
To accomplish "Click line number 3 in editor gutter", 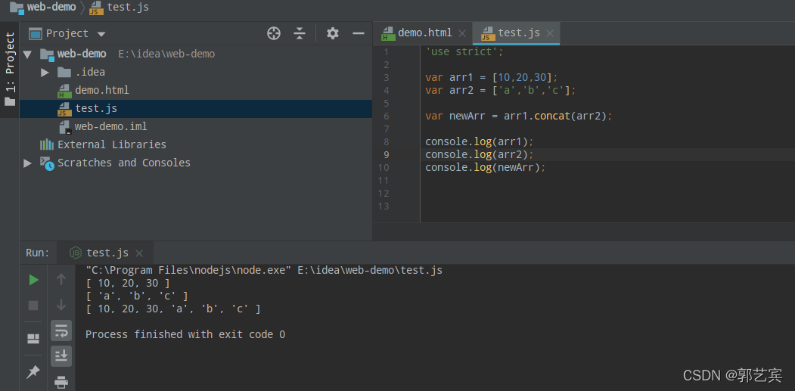I will coord(387,78).
